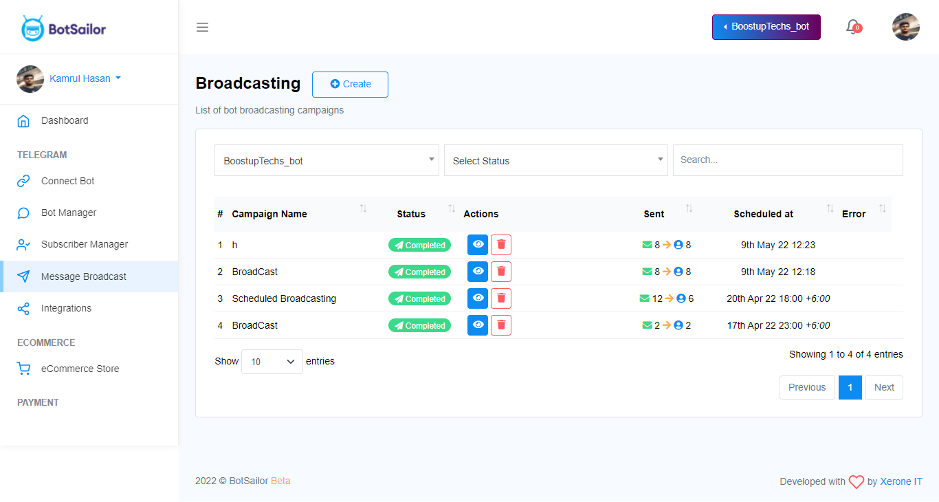939x502 pixels.
Task: View campaign 'h' with eye icon
Action: pyautogui.click(x=478, y=245)
